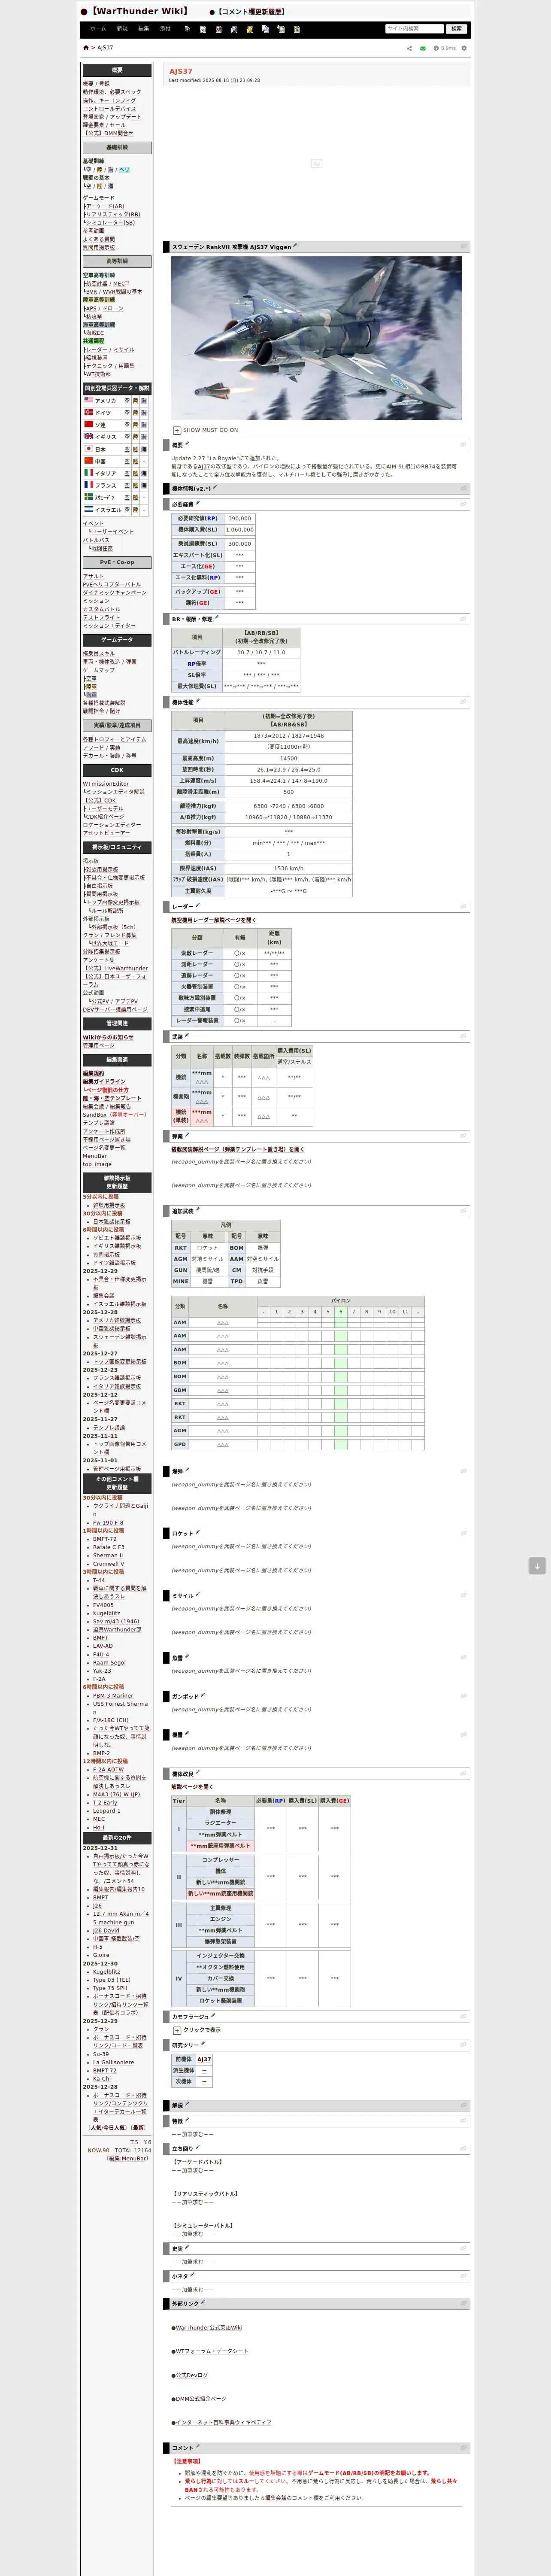Click the first page-tool icon after 添付
This screenshot has height=2576, width=551.
pos(188,29)
